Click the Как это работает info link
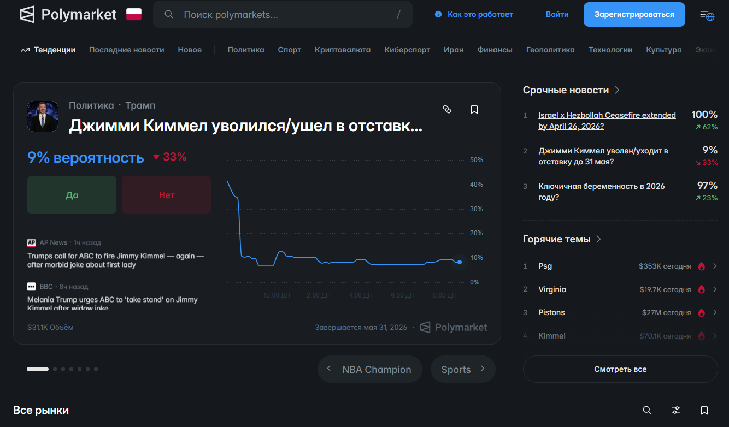Image resolution: width=729 pixels, height=427 pixels. (474, 15)
